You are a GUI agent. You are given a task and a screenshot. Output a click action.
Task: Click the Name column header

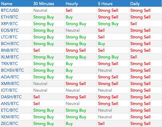tap(7, 4)
